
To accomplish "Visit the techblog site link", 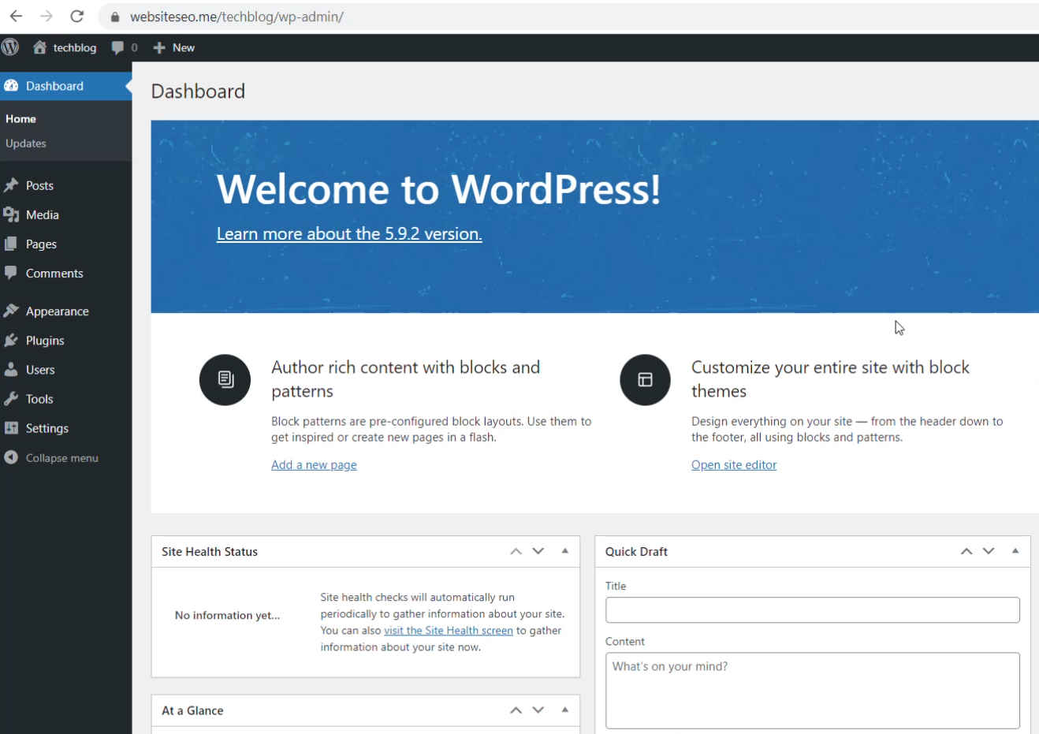I will coord(75,47).
